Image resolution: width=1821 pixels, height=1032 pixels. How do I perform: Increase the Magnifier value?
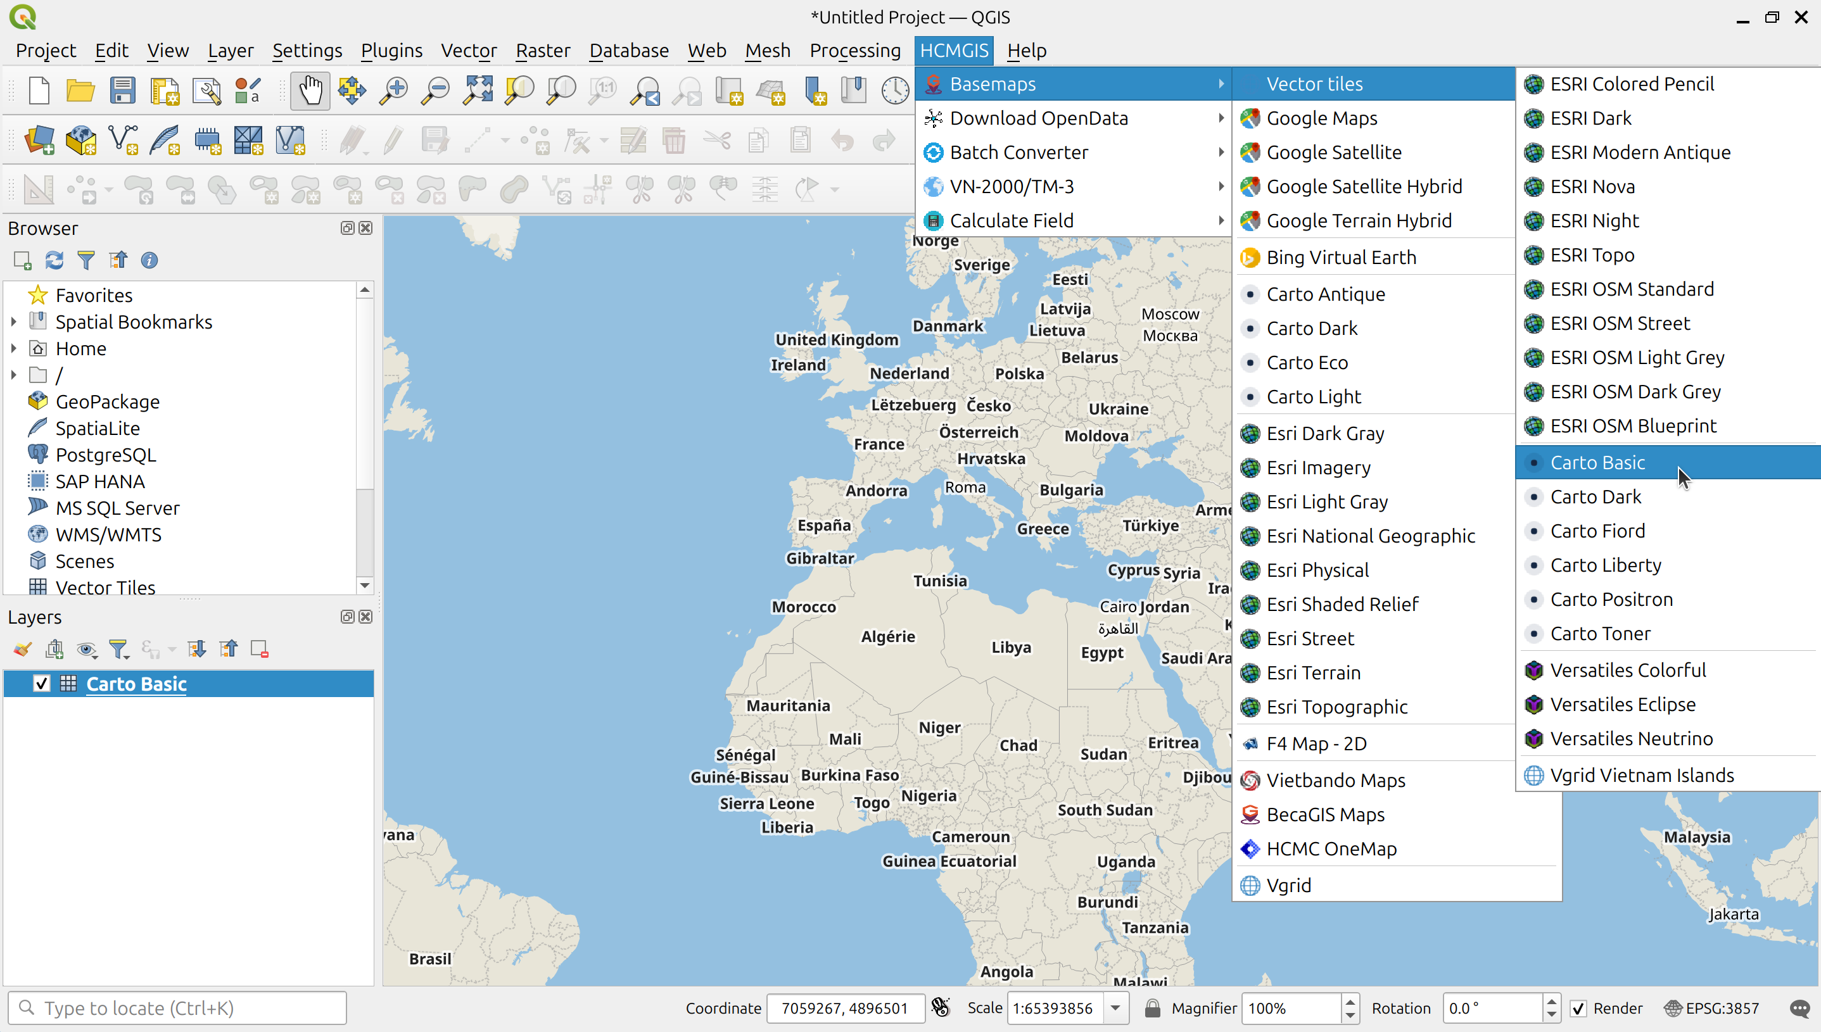pyautogui.click(x=1350, y=1002)
